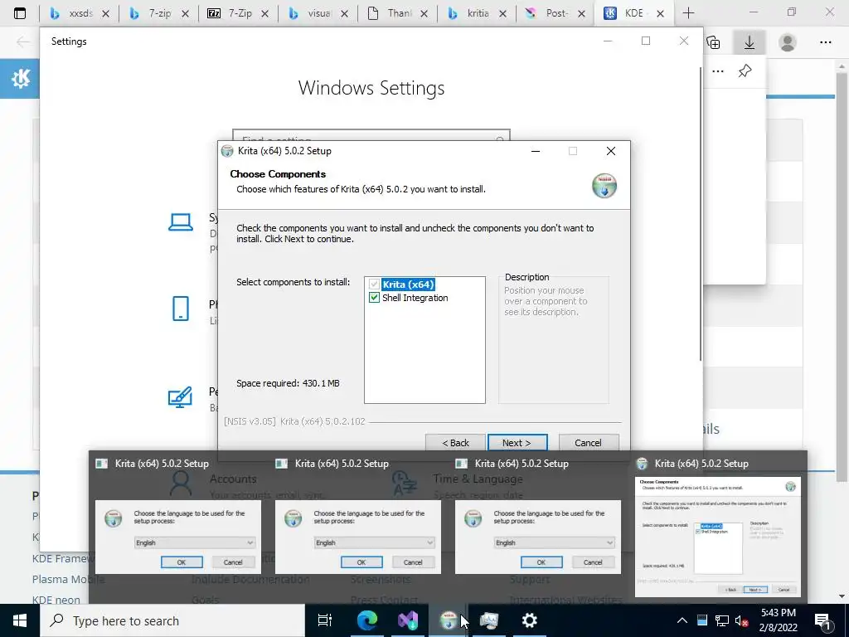Open Phone category icon in Settings

pyautogui.click(x=180, y=309)
